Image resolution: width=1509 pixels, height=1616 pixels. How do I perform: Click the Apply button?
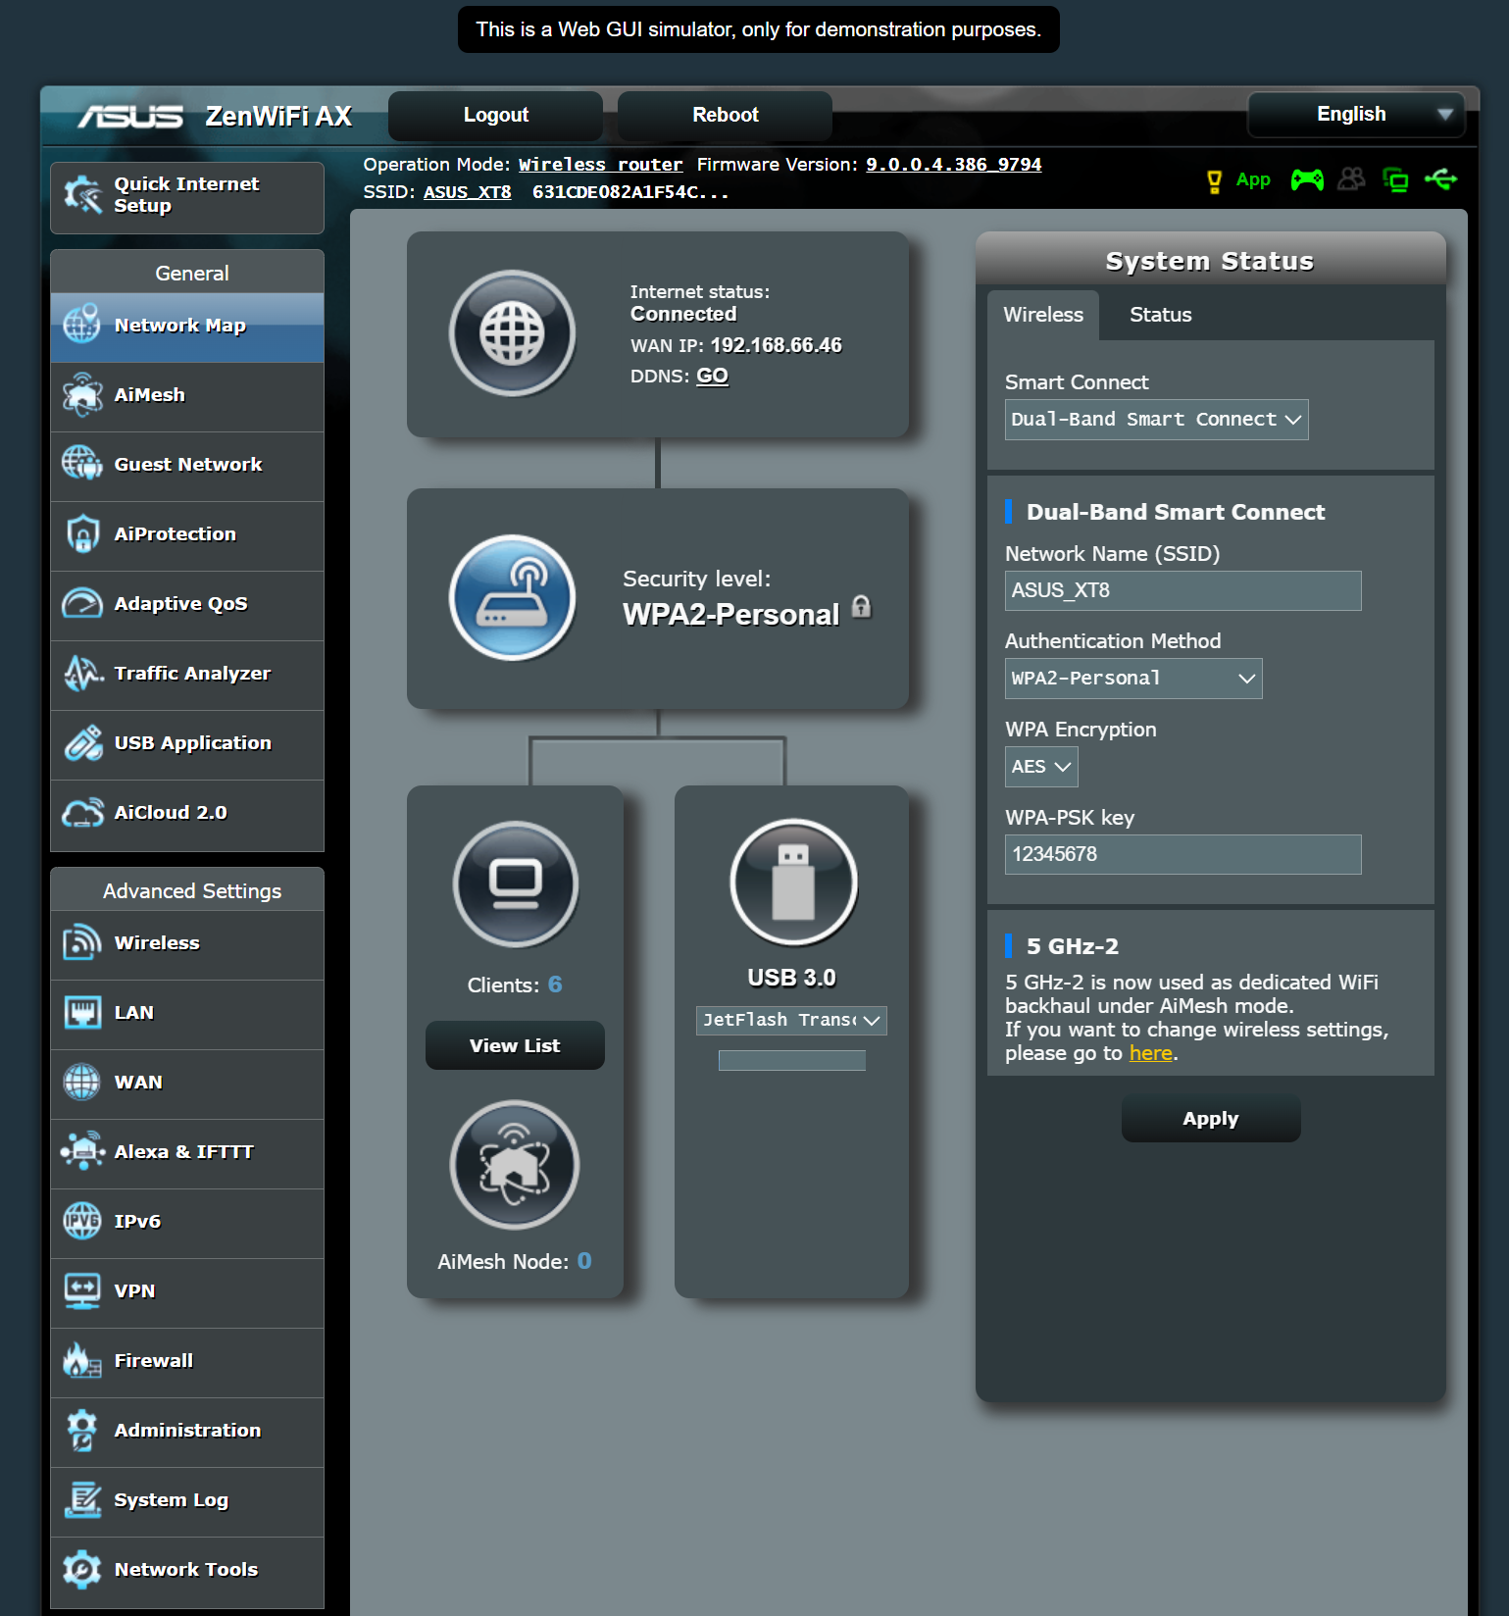tap(1211, 1119)
